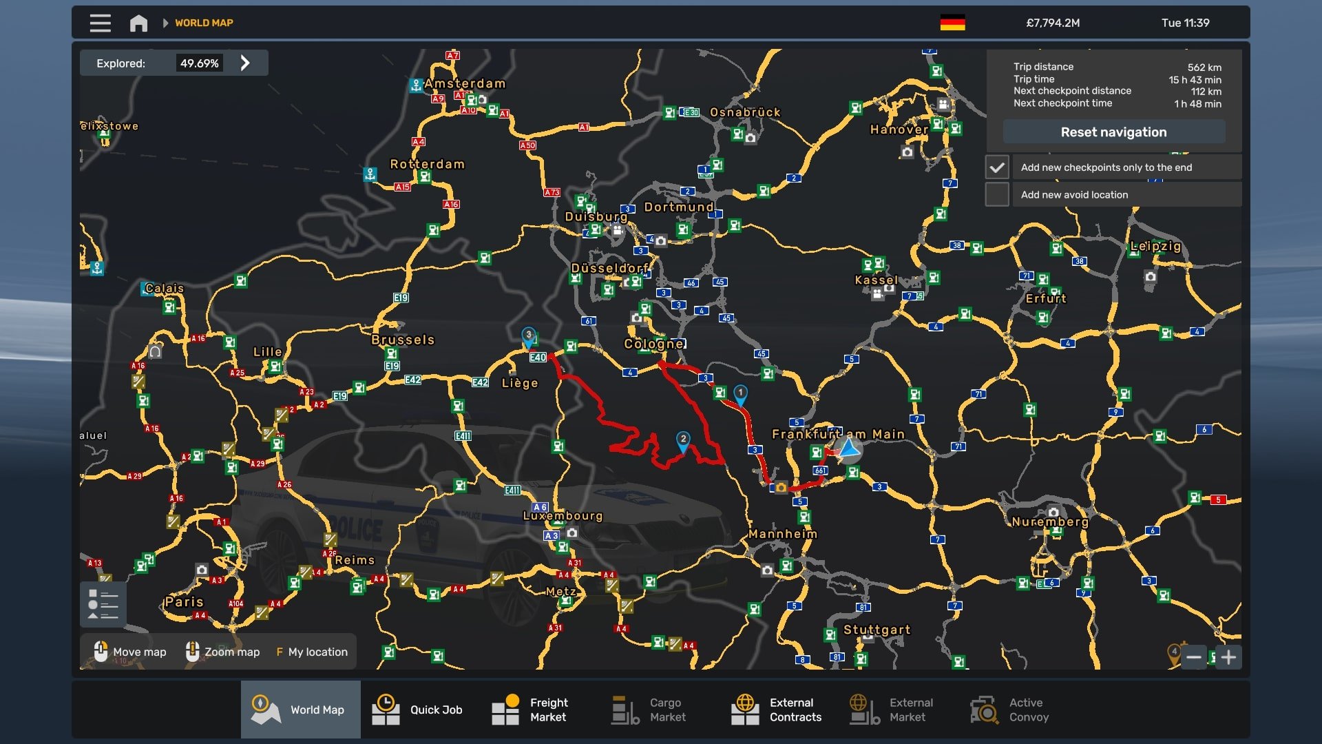The height and width of the screenshot is (744, 1322).
Task: Enable add new avoid location checkbox
Action: [x=996, y=194]
